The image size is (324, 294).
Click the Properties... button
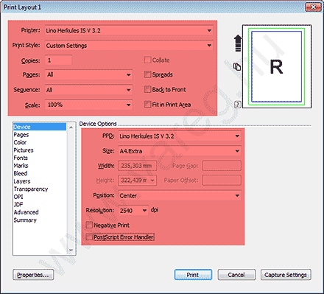coord(33,275)
